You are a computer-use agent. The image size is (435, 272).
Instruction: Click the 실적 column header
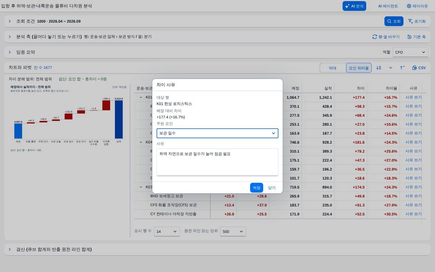[x=318, y=88]
